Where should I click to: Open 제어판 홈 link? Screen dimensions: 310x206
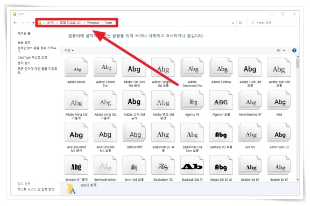24,33
